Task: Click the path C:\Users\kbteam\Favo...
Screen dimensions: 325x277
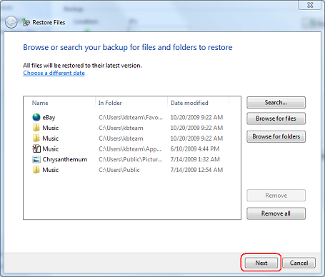Action: pos(131,117)
